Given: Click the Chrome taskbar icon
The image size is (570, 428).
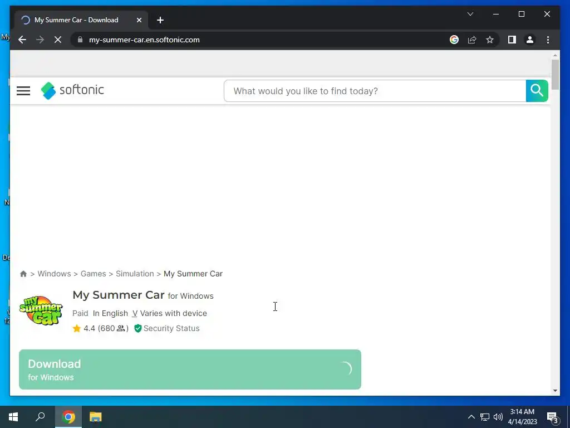Looking at the screenshot, I should (x=68, y=417).
